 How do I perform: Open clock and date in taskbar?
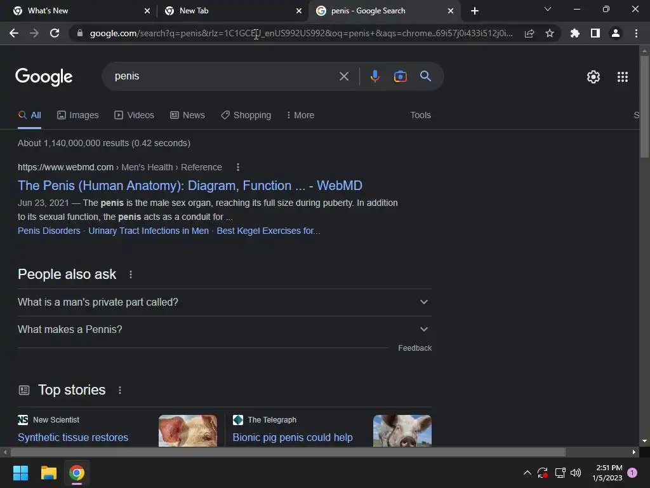[607, 473]
